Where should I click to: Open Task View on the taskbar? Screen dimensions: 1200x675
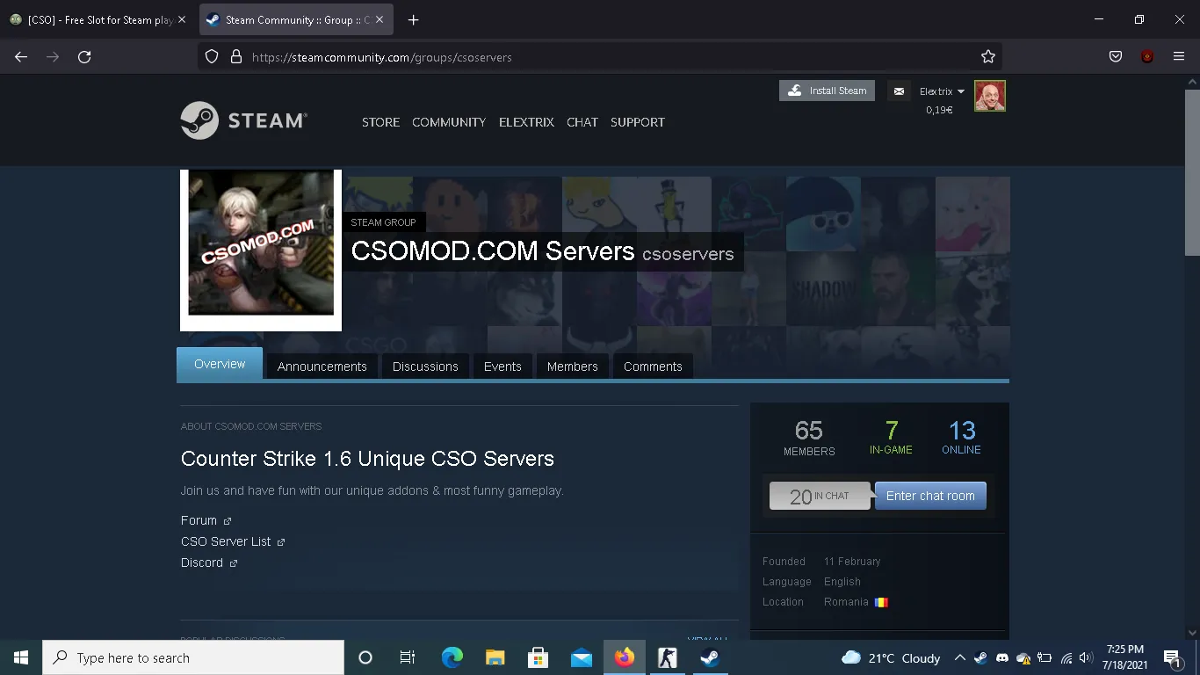point(408,657)
